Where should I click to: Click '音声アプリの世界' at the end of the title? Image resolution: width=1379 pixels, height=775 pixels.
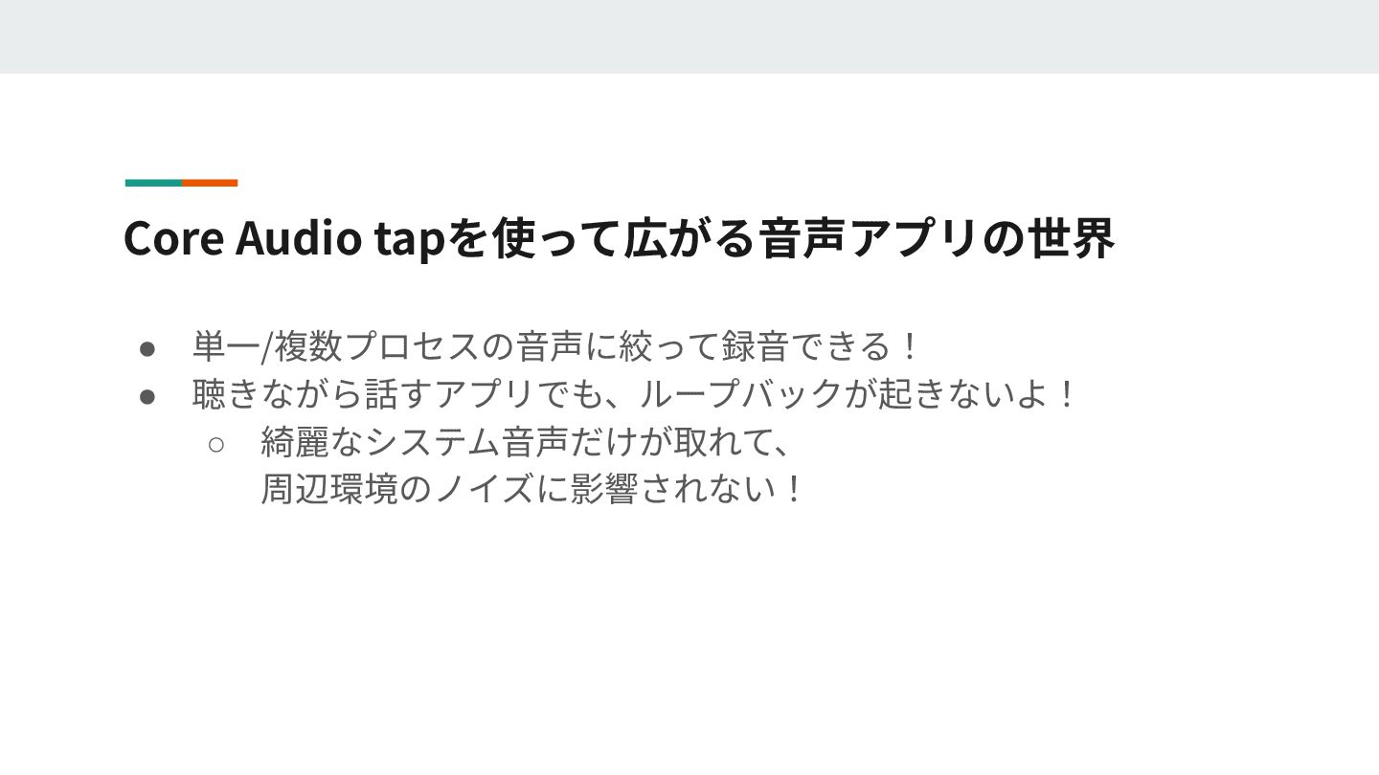pyautogui.click(x=937, y=238)
